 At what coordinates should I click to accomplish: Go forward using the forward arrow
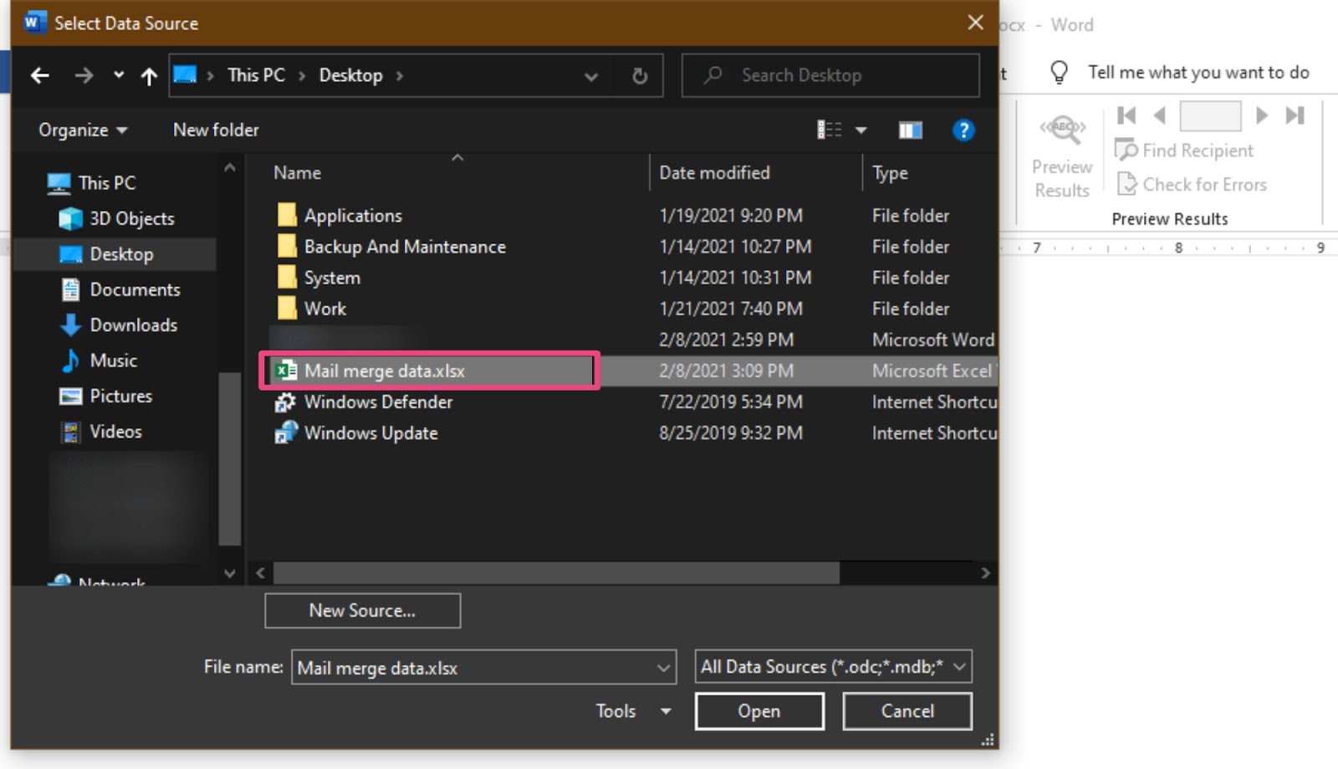(x=84, y=76)
